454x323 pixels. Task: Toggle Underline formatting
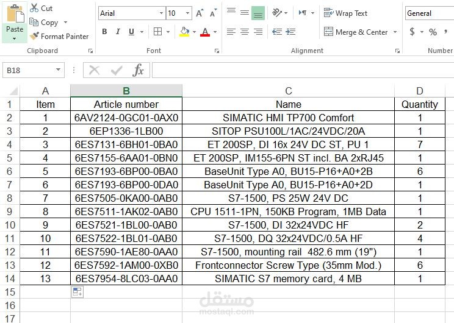(131, 32)
